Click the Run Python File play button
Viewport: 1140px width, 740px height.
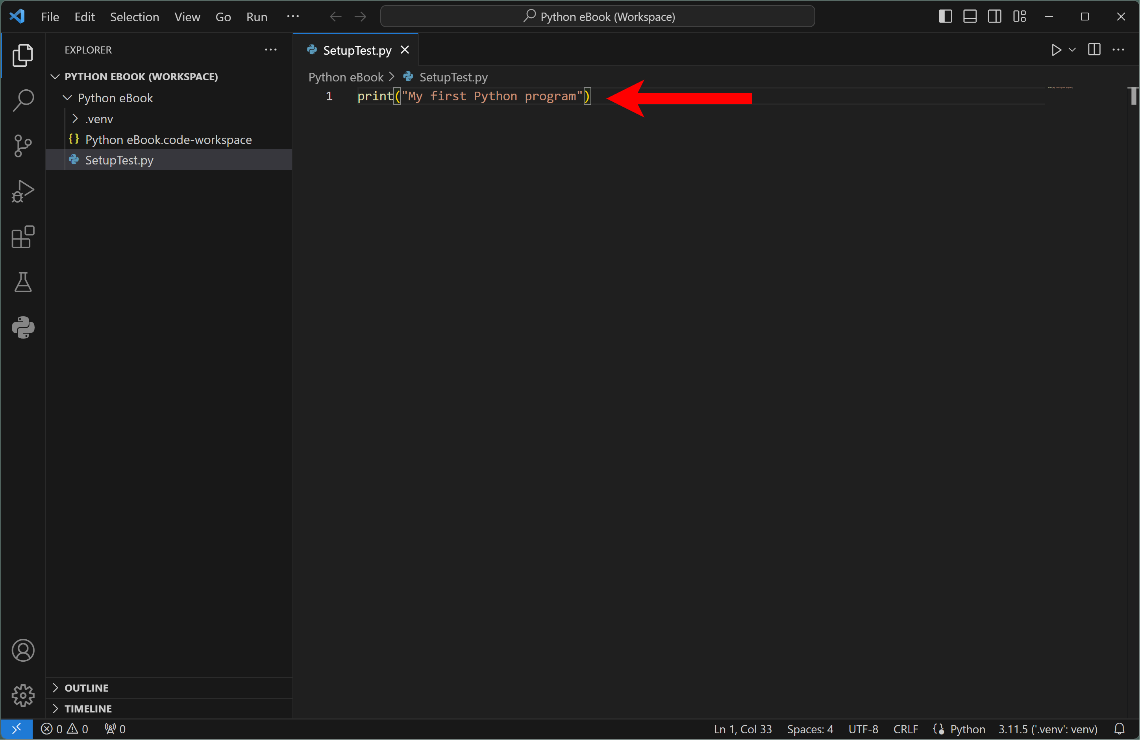click(x=1056, y=50)
